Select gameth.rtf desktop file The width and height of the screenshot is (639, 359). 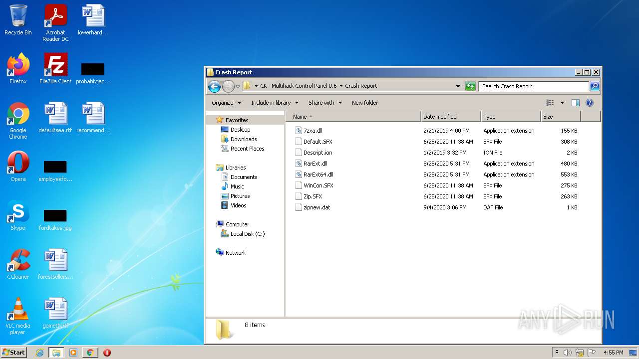tap(55, 313)
